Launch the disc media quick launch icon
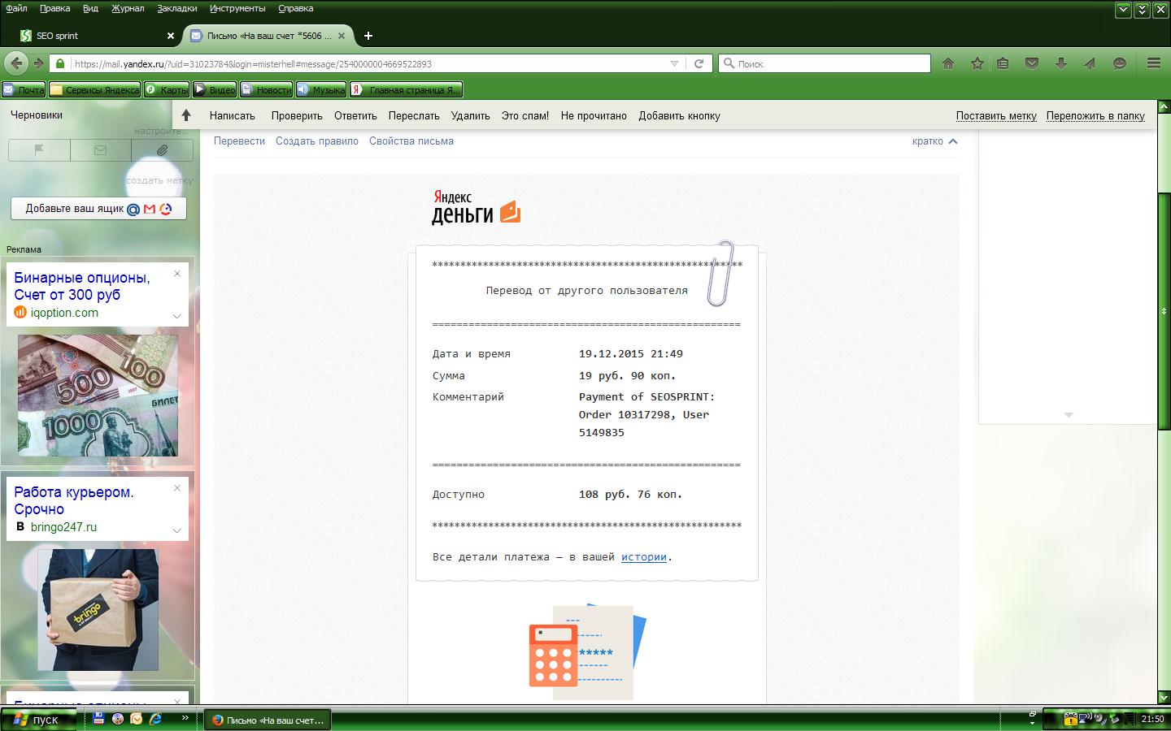1171x731 pixels. (118, 719)
